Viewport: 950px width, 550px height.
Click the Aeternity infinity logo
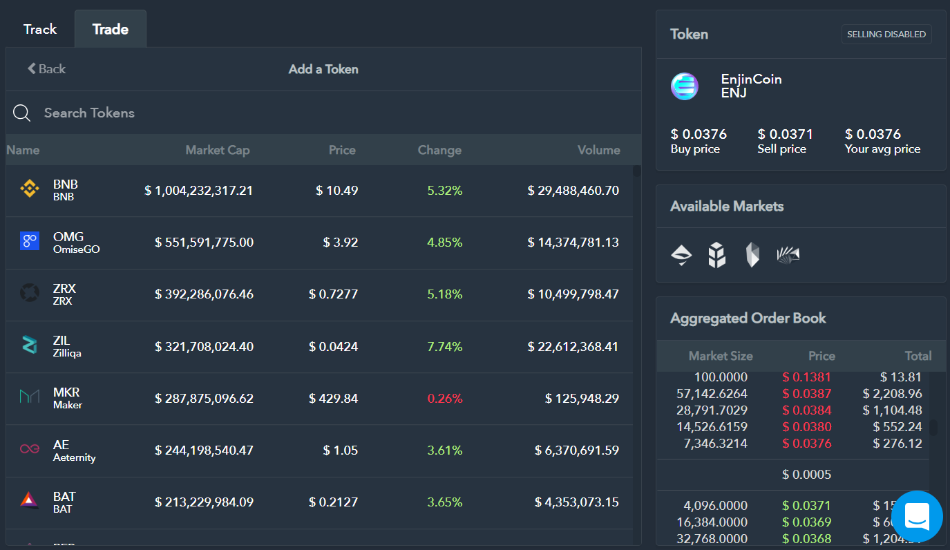click(30, 449)
